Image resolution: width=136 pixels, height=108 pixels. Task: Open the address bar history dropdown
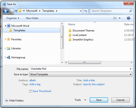click(81, 11)
